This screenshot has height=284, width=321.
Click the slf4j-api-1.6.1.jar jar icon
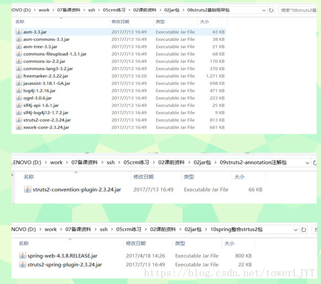[19, 105]
